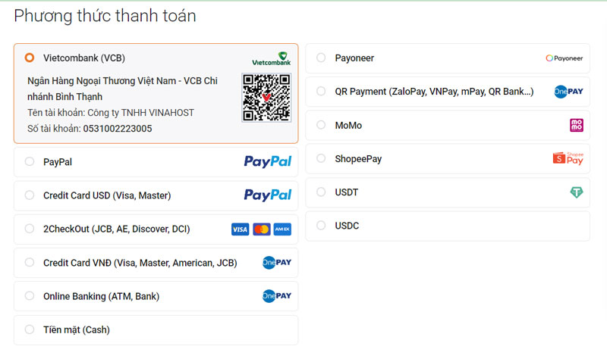The height and width of the screenshot is (362, 607).
Task: Select the Vietcombank (VCB) radio button
Action: (x=30, y=58)
